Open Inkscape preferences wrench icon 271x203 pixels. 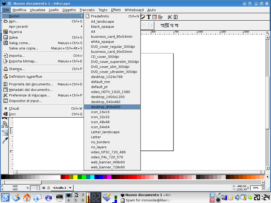pyautogui.click(x=170, y=17)
